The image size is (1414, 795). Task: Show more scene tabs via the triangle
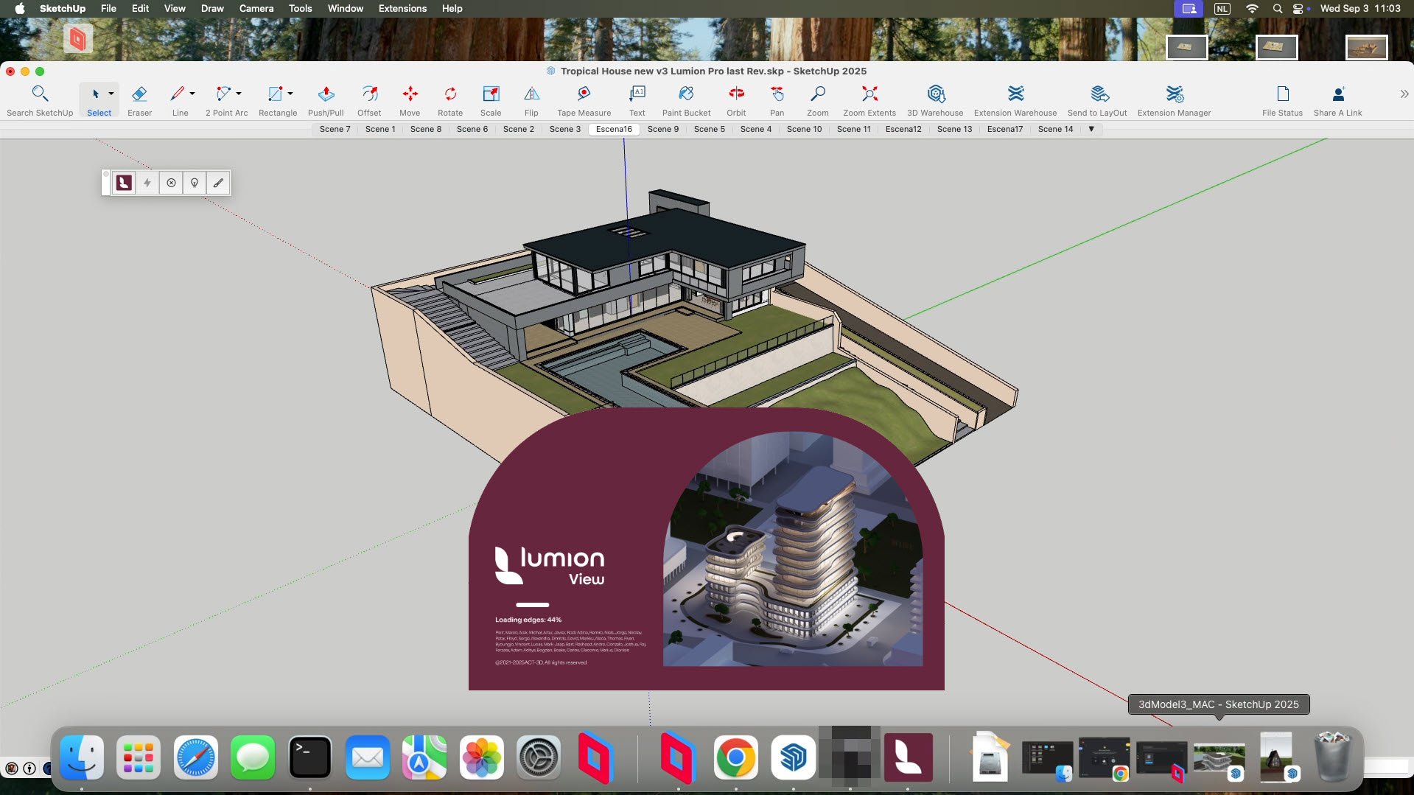(1091, 129)
